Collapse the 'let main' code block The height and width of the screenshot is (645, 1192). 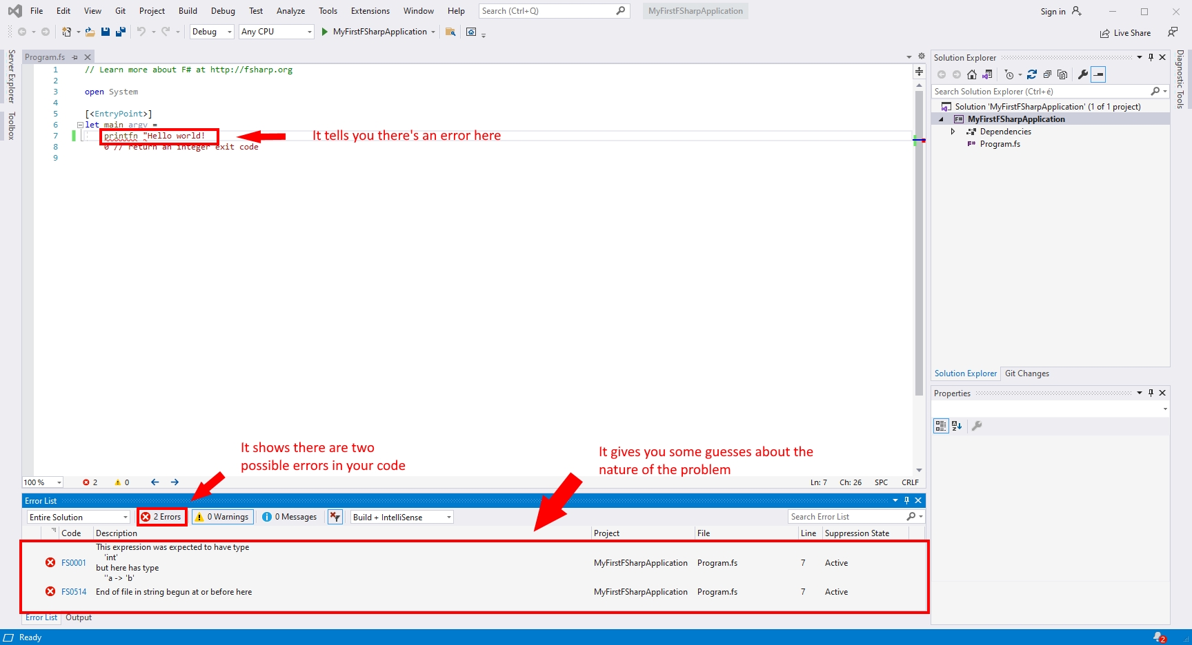(x=80, y=125)
